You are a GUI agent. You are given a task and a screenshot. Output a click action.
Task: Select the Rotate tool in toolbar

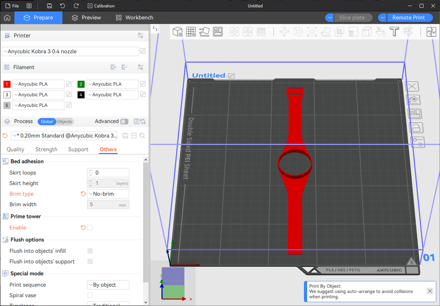(x=298, y=32)
